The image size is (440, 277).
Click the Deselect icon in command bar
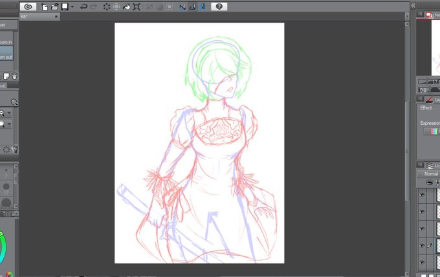pyautogui.click(x=150, y=6)
